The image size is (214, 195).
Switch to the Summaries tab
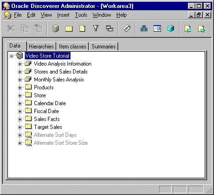pos(104,47)
